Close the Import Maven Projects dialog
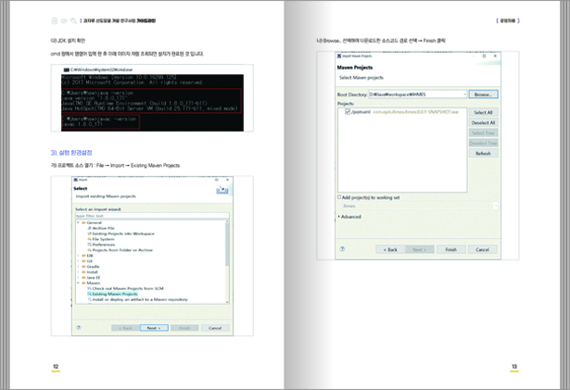Image resolution: width=570 pixels, height=390 pixels. (x=495, y=56)
